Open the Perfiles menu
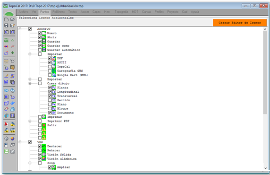This screenshot has width=270, height=175. pyautogui.click(x=159, y=12)
